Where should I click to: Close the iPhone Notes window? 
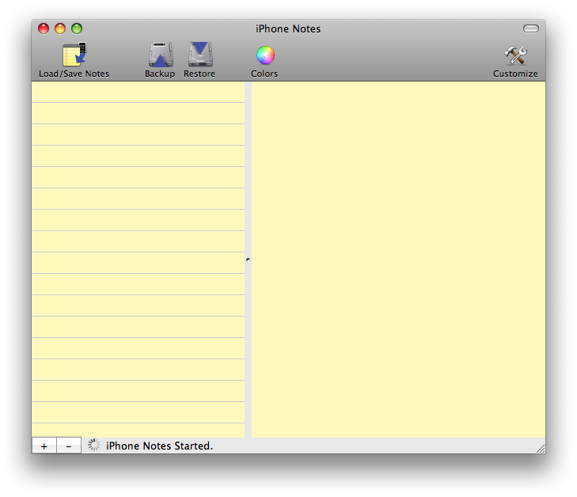click(44, 28)
